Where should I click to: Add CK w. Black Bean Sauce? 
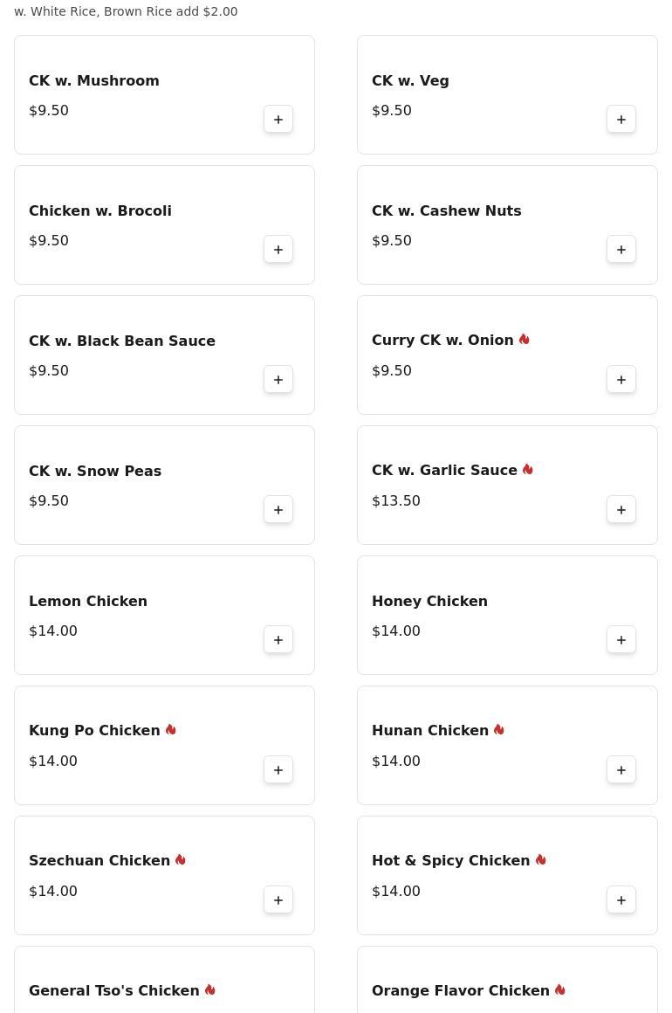[278, 380]
